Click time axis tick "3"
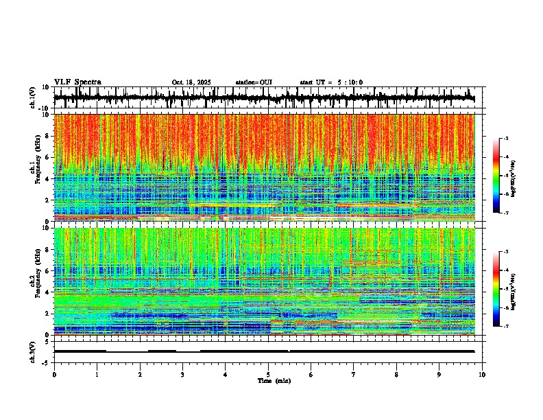The image size is (543, 420). point(182,375)
